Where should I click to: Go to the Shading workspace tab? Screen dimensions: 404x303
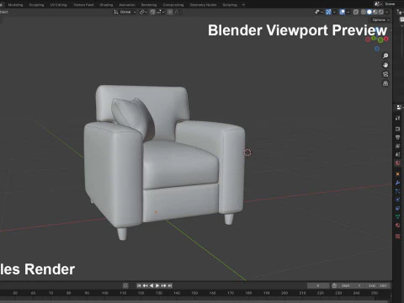pos(106,5)
